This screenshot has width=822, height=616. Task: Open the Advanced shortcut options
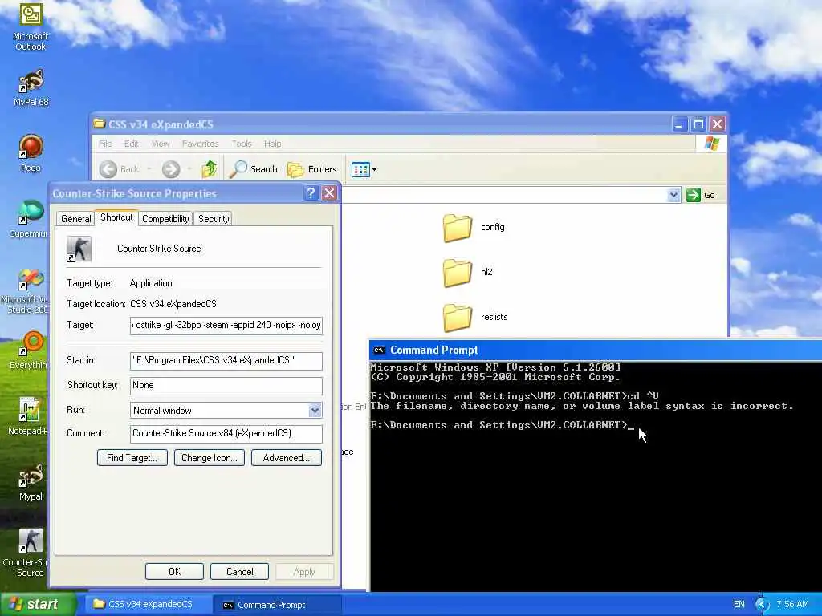coord(287,458)
